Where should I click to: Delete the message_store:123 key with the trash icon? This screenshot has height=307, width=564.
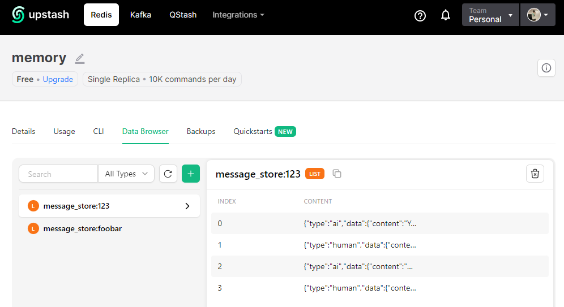point(535,174)
